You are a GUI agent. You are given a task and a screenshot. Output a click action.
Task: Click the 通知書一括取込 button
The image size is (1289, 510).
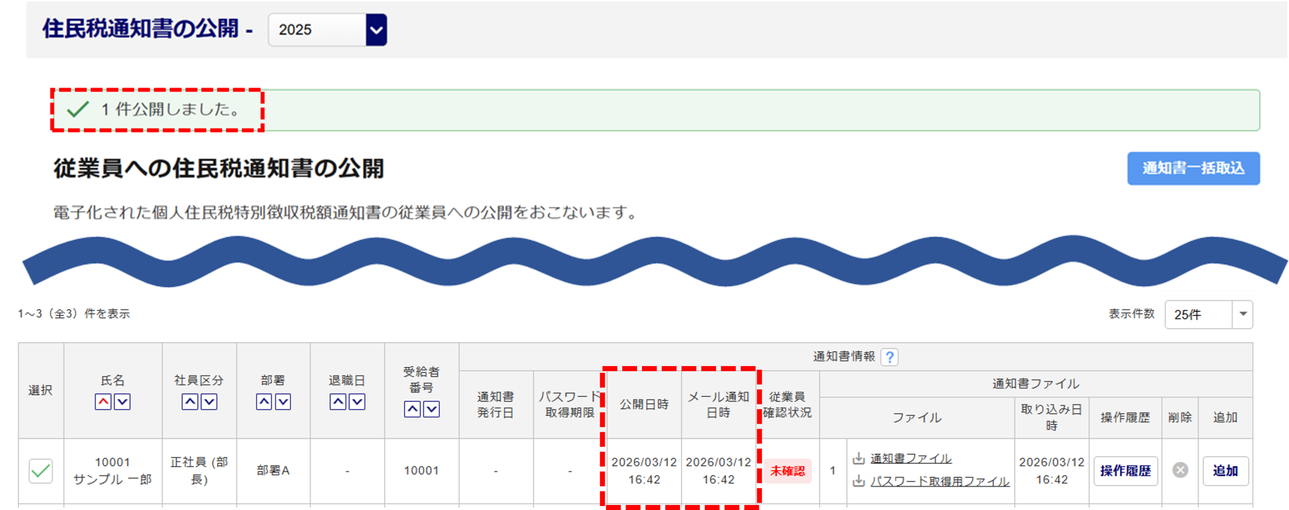coord(1193,168)
